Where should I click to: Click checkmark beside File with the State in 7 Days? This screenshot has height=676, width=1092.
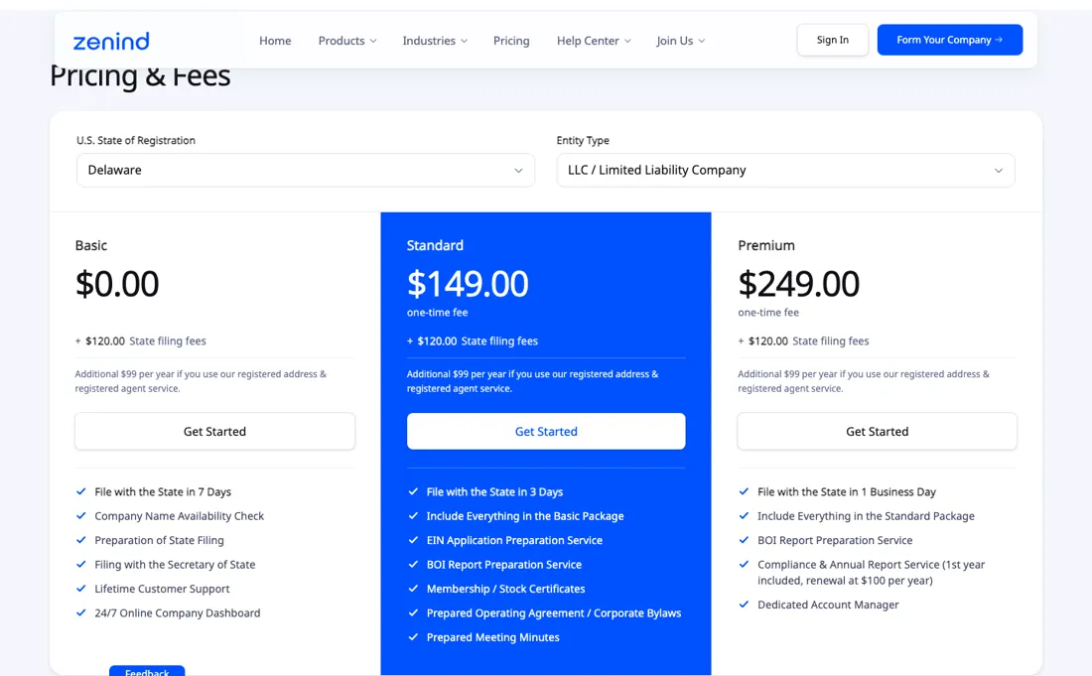tap(80, 491)
